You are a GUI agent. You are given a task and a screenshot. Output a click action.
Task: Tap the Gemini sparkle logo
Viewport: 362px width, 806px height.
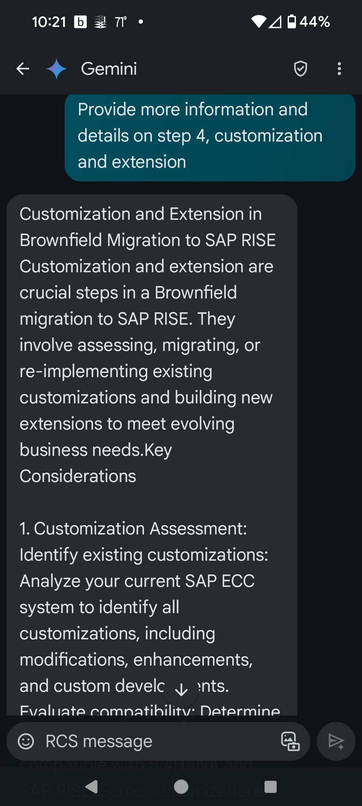56,69
